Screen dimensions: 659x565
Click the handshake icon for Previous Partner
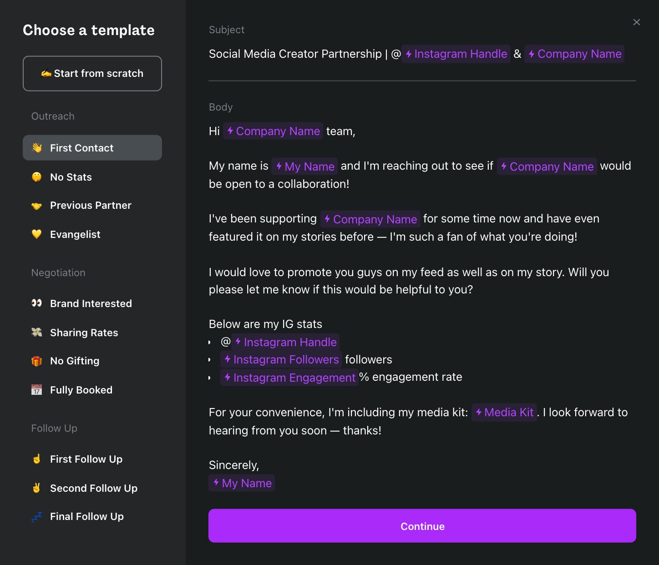[37, 206]
